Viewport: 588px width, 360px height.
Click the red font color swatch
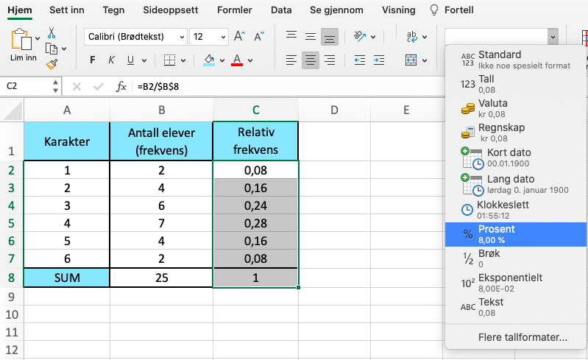[237, 60]
